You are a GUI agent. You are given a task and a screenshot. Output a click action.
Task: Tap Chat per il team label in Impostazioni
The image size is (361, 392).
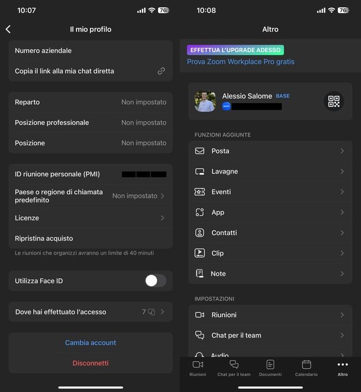pyautogui.click(x=236, y=335)
